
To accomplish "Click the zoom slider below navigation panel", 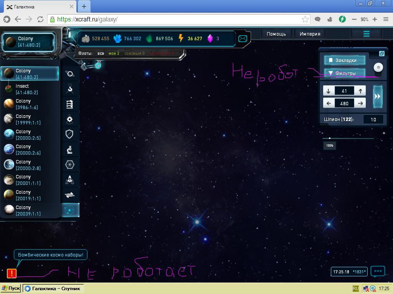I will point(347,138).
